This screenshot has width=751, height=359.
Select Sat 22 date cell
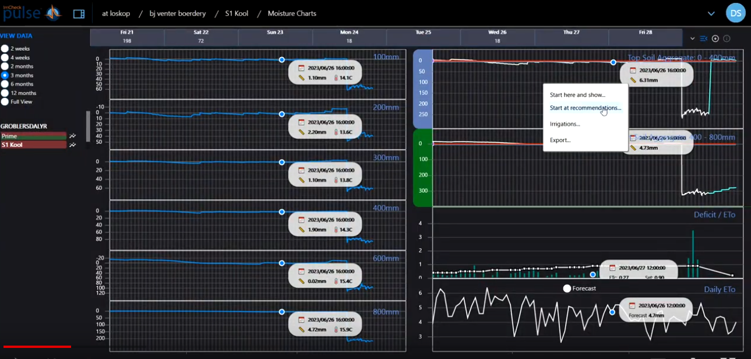(201, 37)
